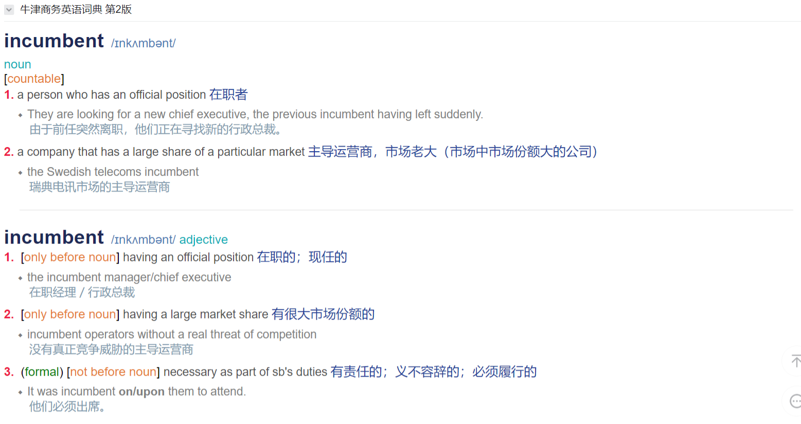Click the 'adjective' part-of-speech label
Screen dimensions: 801x424
click(x=203, y=239)
